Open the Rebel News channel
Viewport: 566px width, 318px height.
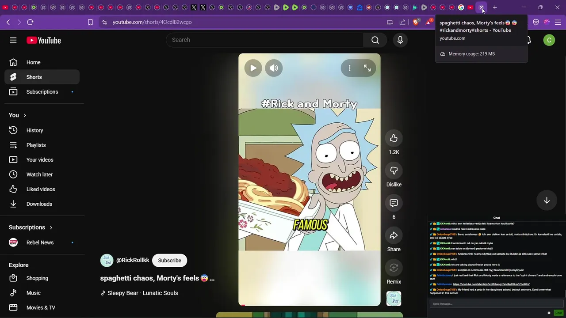[x=42, y=242]
